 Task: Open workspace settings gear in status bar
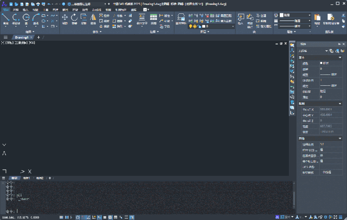(x=325, y=217)
